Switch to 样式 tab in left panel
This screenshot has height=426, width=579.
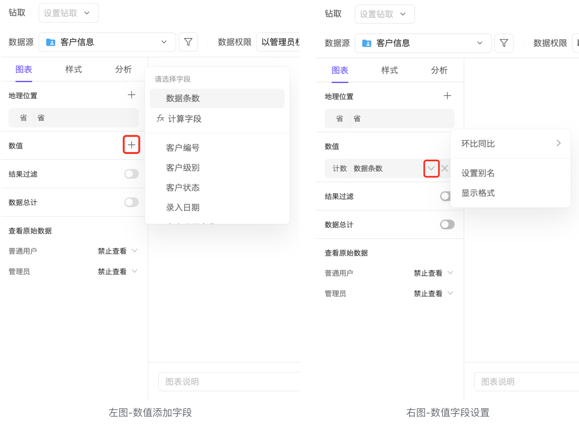tap(74, 69)
